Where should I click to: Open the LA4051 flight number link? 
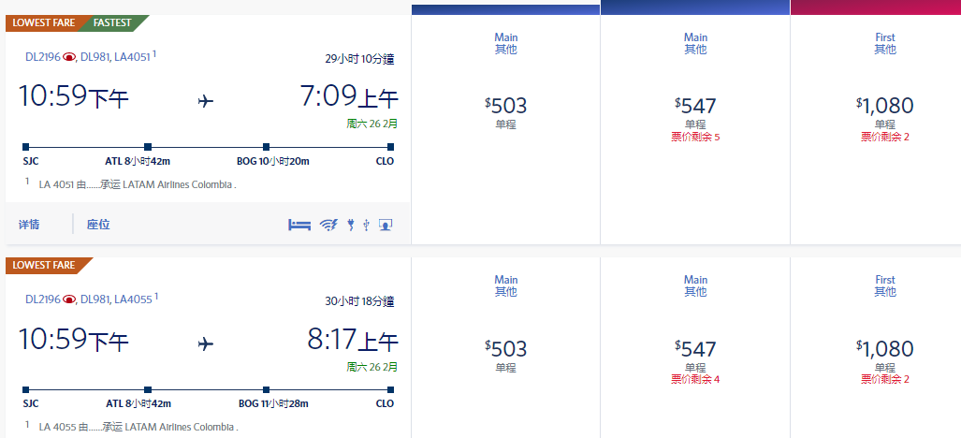[132, 57]
